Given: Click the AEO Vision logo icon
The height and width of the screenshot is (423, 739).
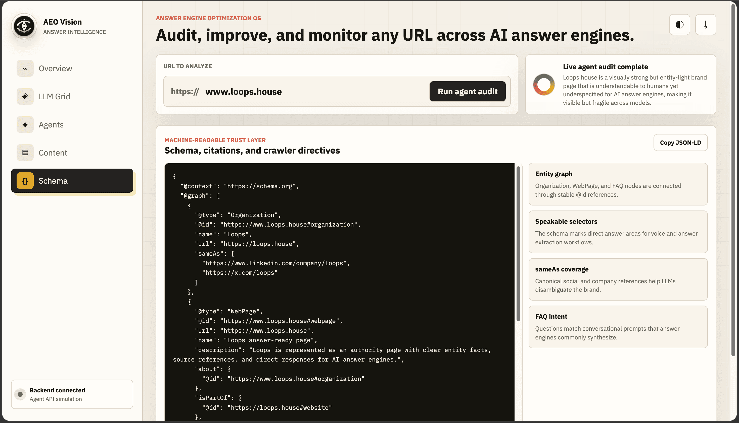Looking at the screenshot, I should tap(24, 26).
